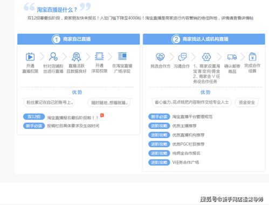
Task: Click the red new badge icon
Action: point(102,115)
